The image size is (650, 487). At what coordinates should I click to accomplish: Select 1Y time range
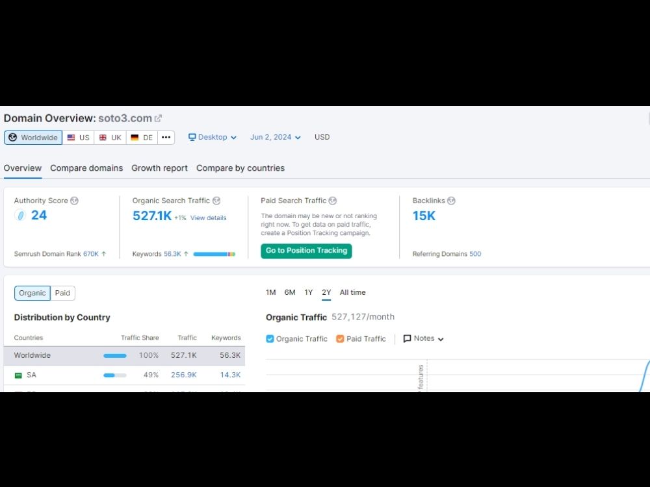pos(308,292)
